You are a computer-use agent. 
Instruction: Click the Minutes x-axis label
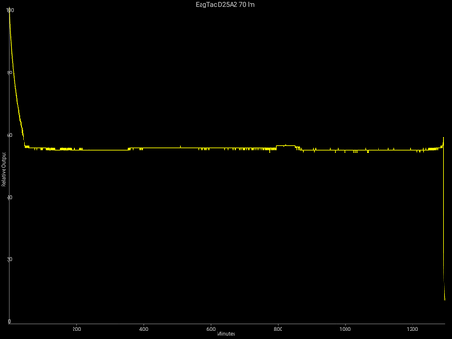click(x=226, y=334)
